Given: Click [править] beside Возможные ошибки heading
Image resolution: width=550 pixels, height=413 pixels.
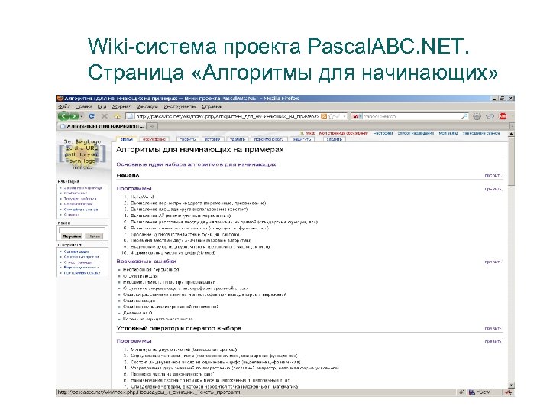Looking at the screenshot, I should click(493, 262).
